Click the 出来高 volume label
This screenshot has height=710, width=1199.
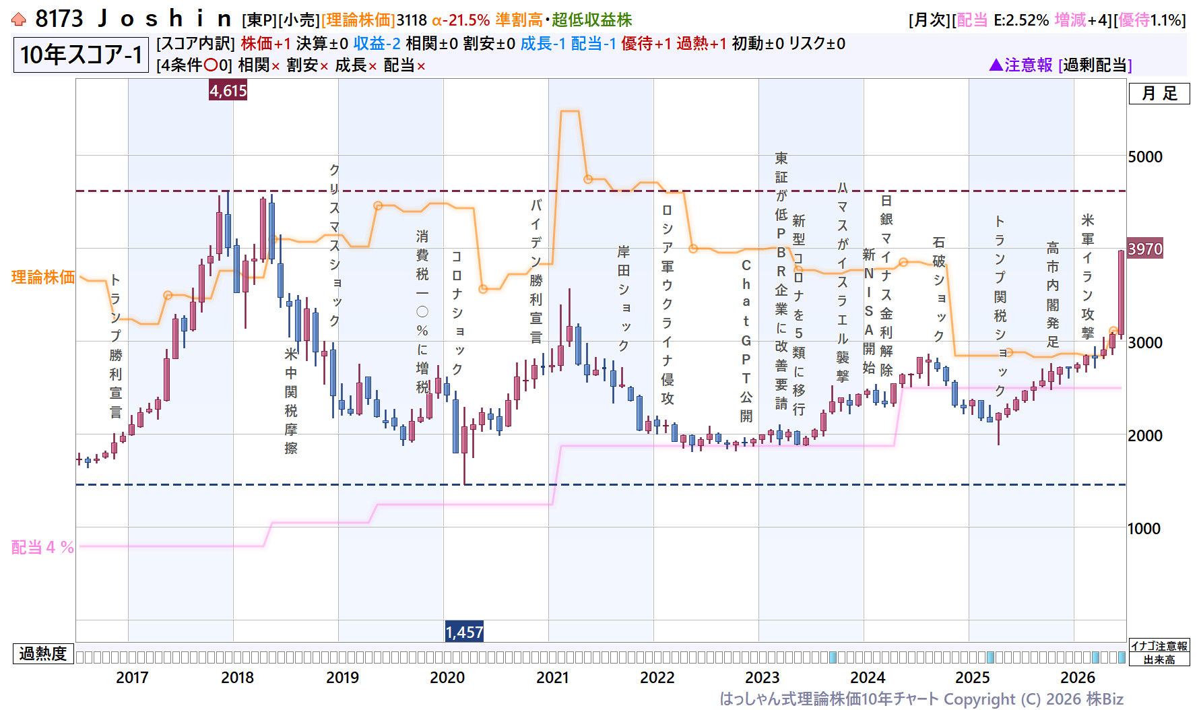(x=1159, y=659)
